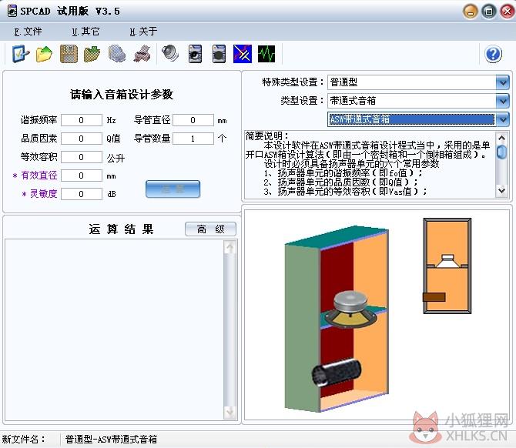Click the 3D speaker cabinet illustration
Viewport: 516px width, 448px height.
[337, 319]
